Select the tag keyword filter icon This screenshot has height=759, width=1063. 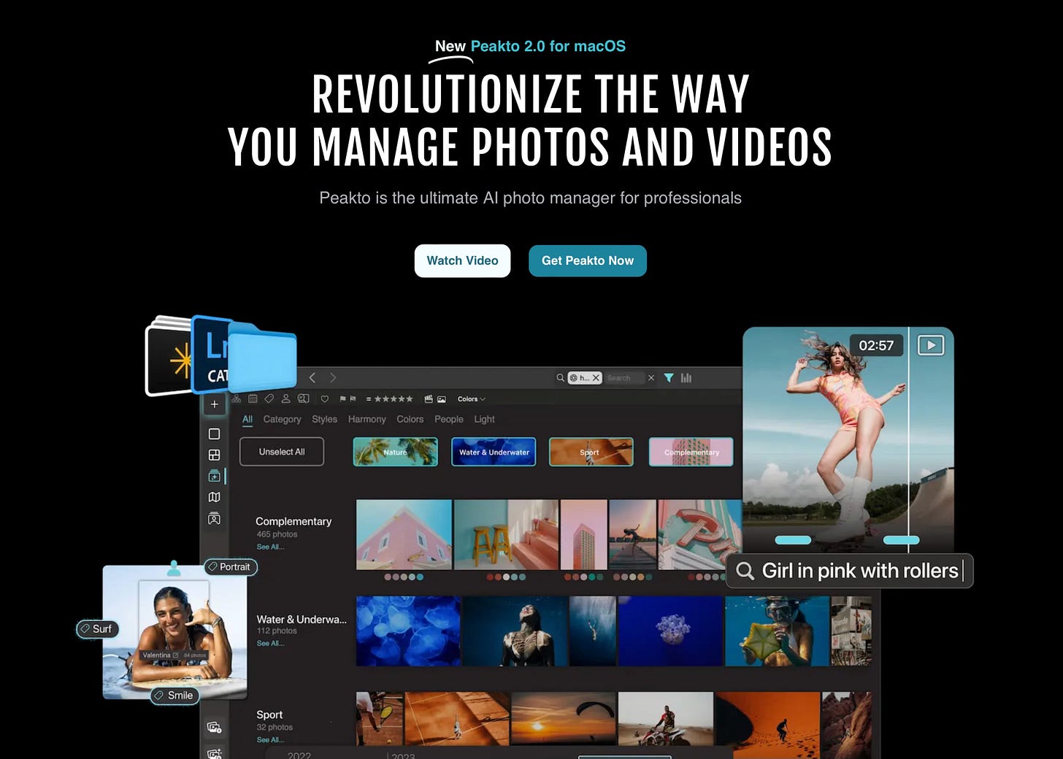(269, 398)
